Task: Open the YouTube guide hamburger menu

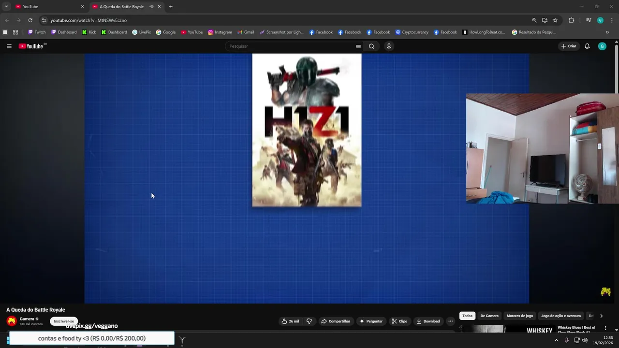Action: click(9, 46)
